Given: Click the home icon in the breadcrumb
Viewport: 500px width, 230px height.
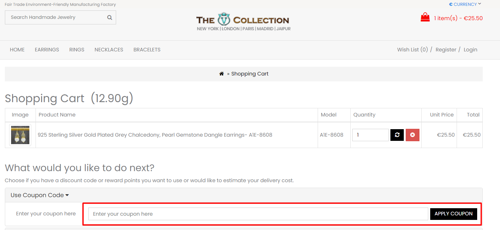Looking at the screenshot, I should 221,73.
